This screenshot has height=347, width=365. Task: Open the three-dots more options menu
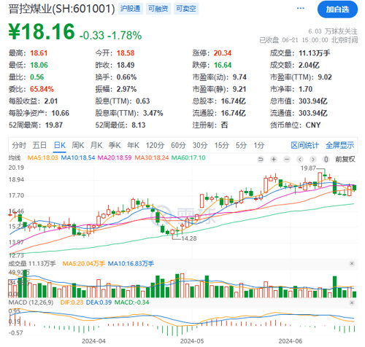tap(301, 8)
